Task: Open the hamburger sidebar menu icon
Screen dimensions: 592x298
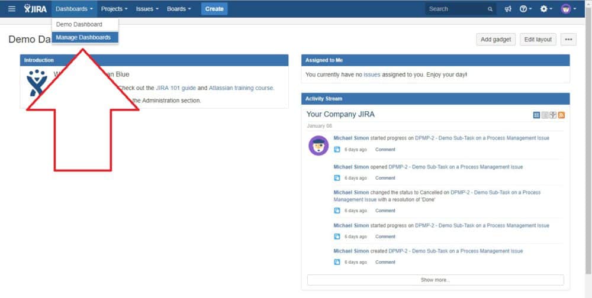Action: 12,9
